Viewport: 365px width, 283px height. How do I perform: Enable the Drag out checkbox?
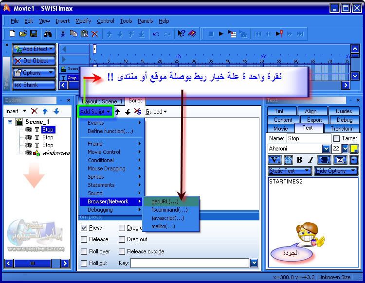click(122, 240)
